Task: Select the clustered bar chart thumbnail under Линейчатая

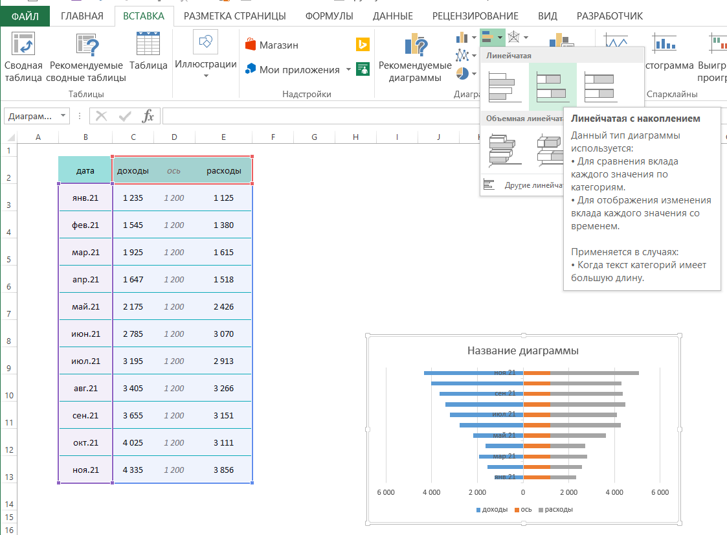Action: 505,87
